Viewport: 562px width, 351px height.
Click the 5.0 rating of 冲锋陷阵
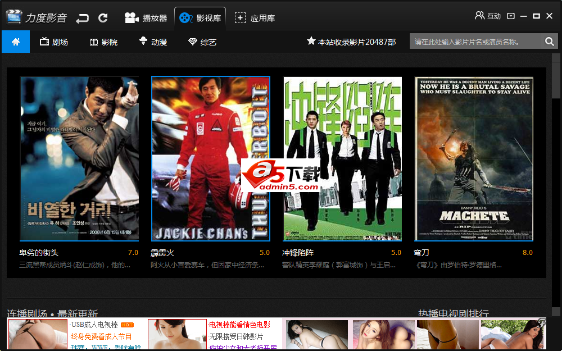click(x=396, y=253)
